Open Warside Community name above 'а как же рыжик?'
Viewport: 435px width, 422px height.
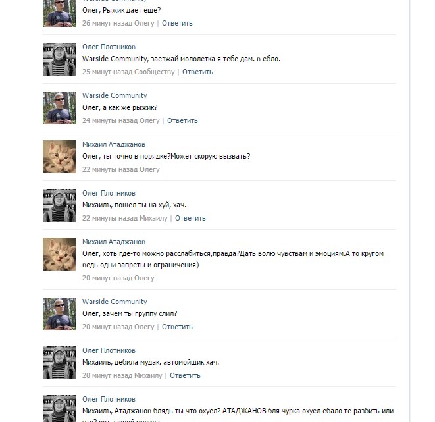click(115, 95)
